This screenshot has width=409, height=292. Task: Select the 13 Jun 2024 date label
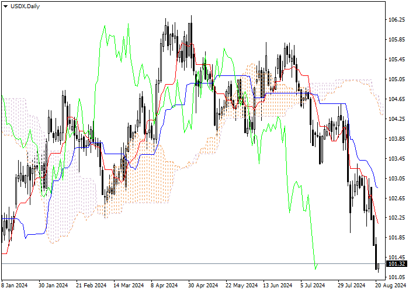pos(278,286)
